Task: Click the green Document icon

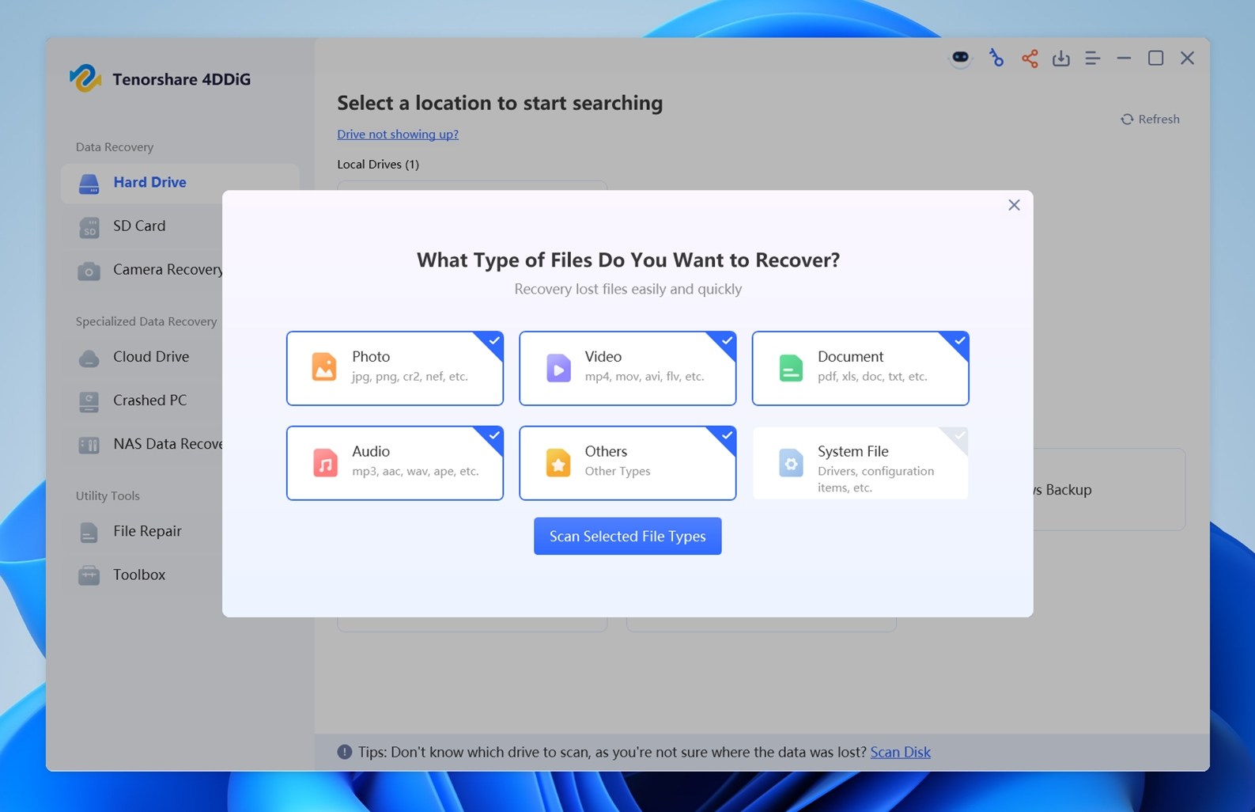Action: [x=791, y=368]
